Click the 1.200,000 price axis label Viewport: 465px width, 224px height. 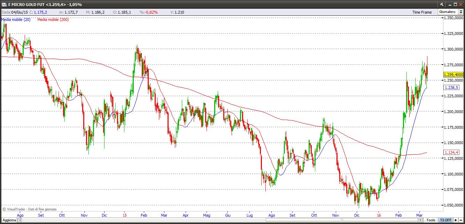453,112
